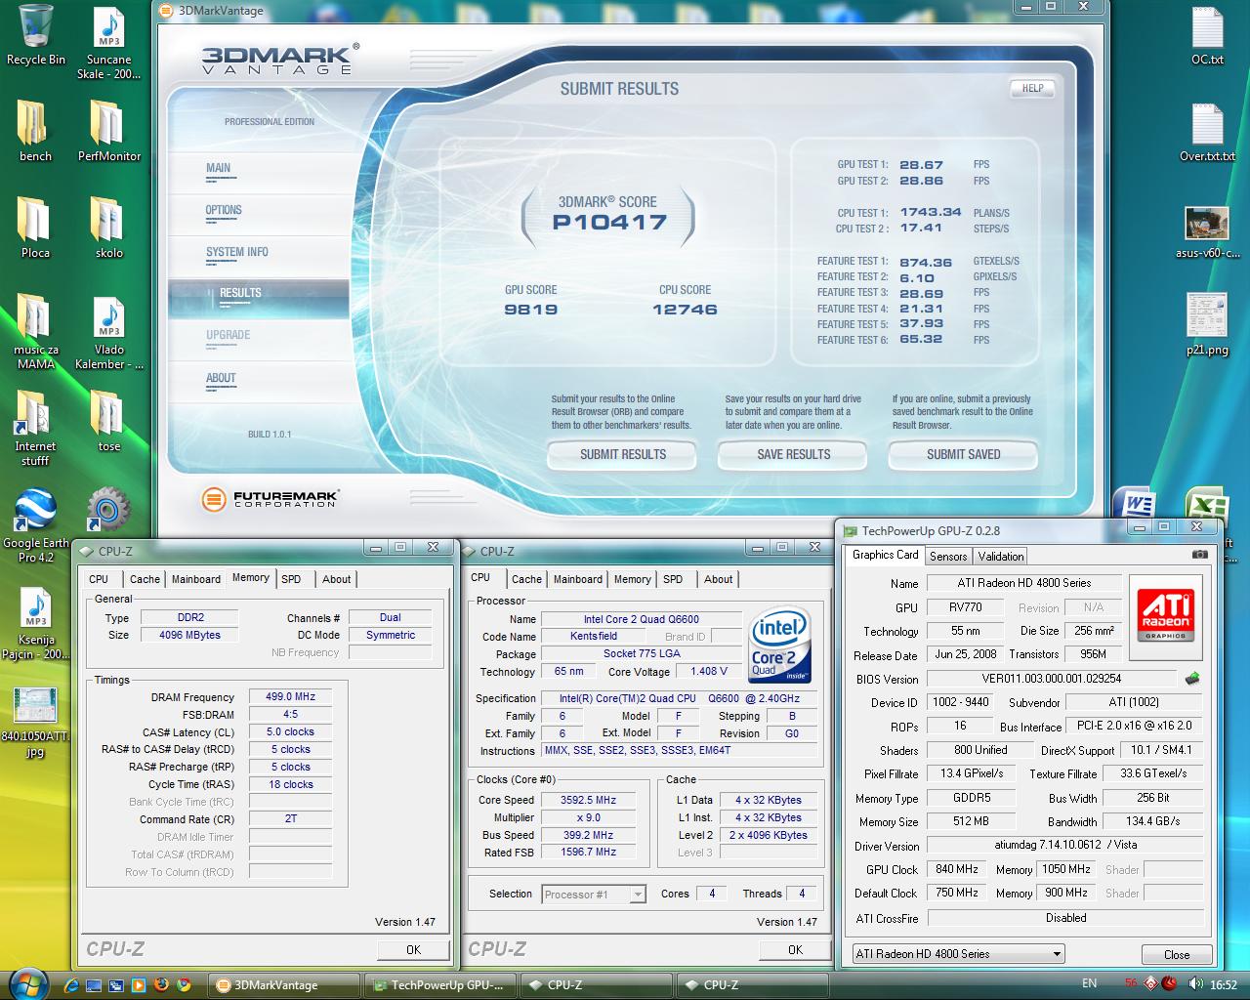Launch Chrome from quick launch bar
The height and width of the screenshot is (1000, 1250).
tap(183, 984)
